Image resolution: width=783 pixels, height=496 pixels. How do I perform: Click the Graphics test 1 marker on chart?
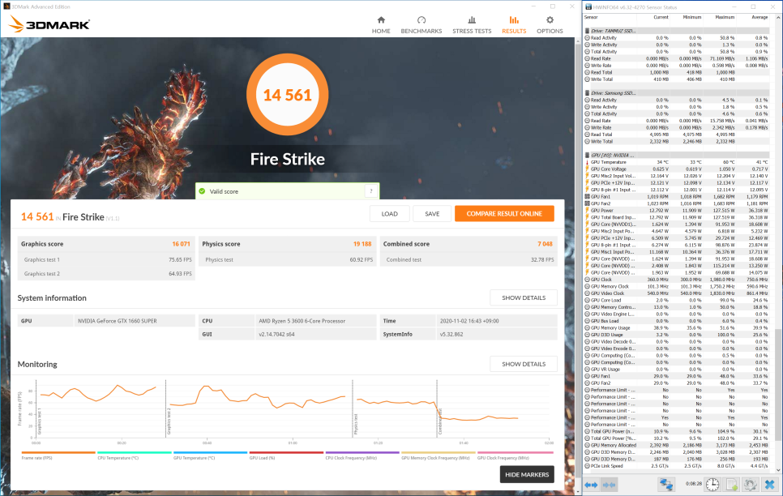click(39, 420)
